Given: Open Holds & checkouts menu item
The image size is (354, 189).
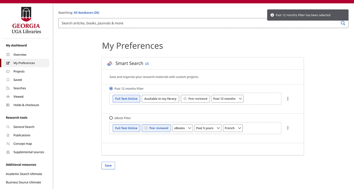Looking at the screenshot, I should tap(26, 105).
